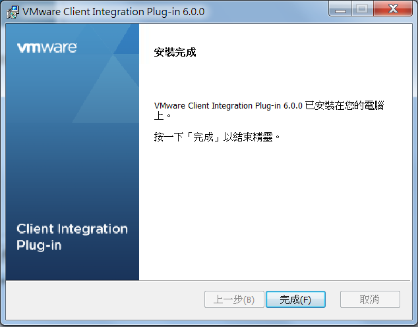This screenshot has height=327, width=418.
Task: Click the 按一下「完成」以結束精靈 instruction line
Action: pos(218,137)
